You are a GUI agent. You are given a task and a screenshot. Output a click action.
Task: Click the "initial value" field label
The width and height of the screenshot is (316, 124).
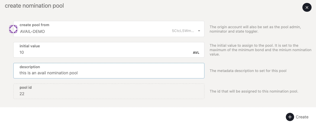(x=30, y=46)
